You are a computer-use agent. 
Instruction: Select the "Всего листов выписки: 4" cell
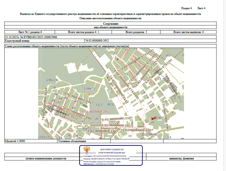click(188, 32)
